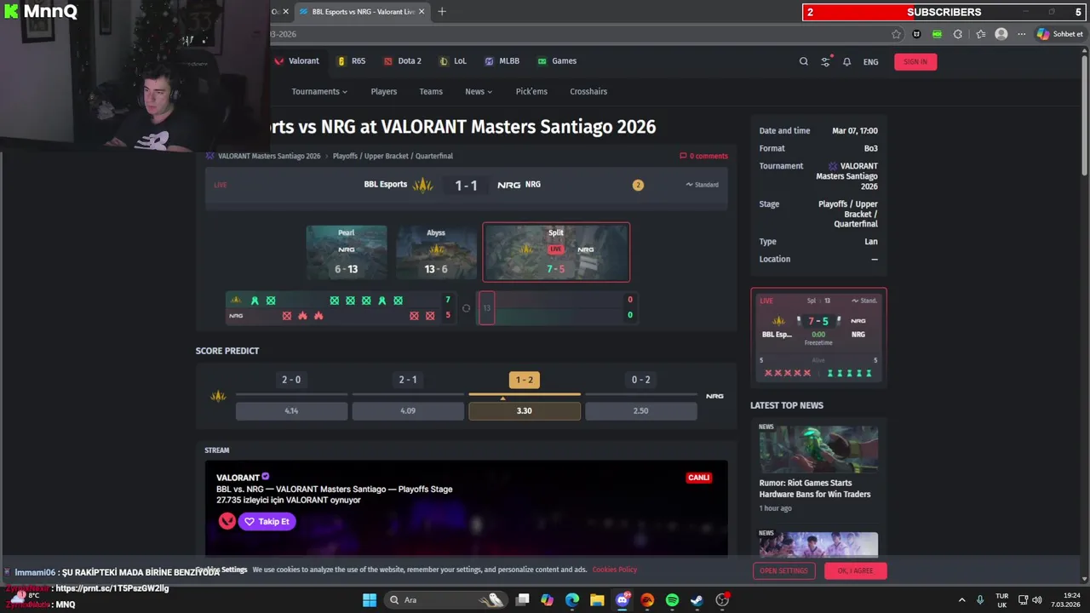Open Steam from the taskbar
The image size is (1090, 613).
point(697,600)
